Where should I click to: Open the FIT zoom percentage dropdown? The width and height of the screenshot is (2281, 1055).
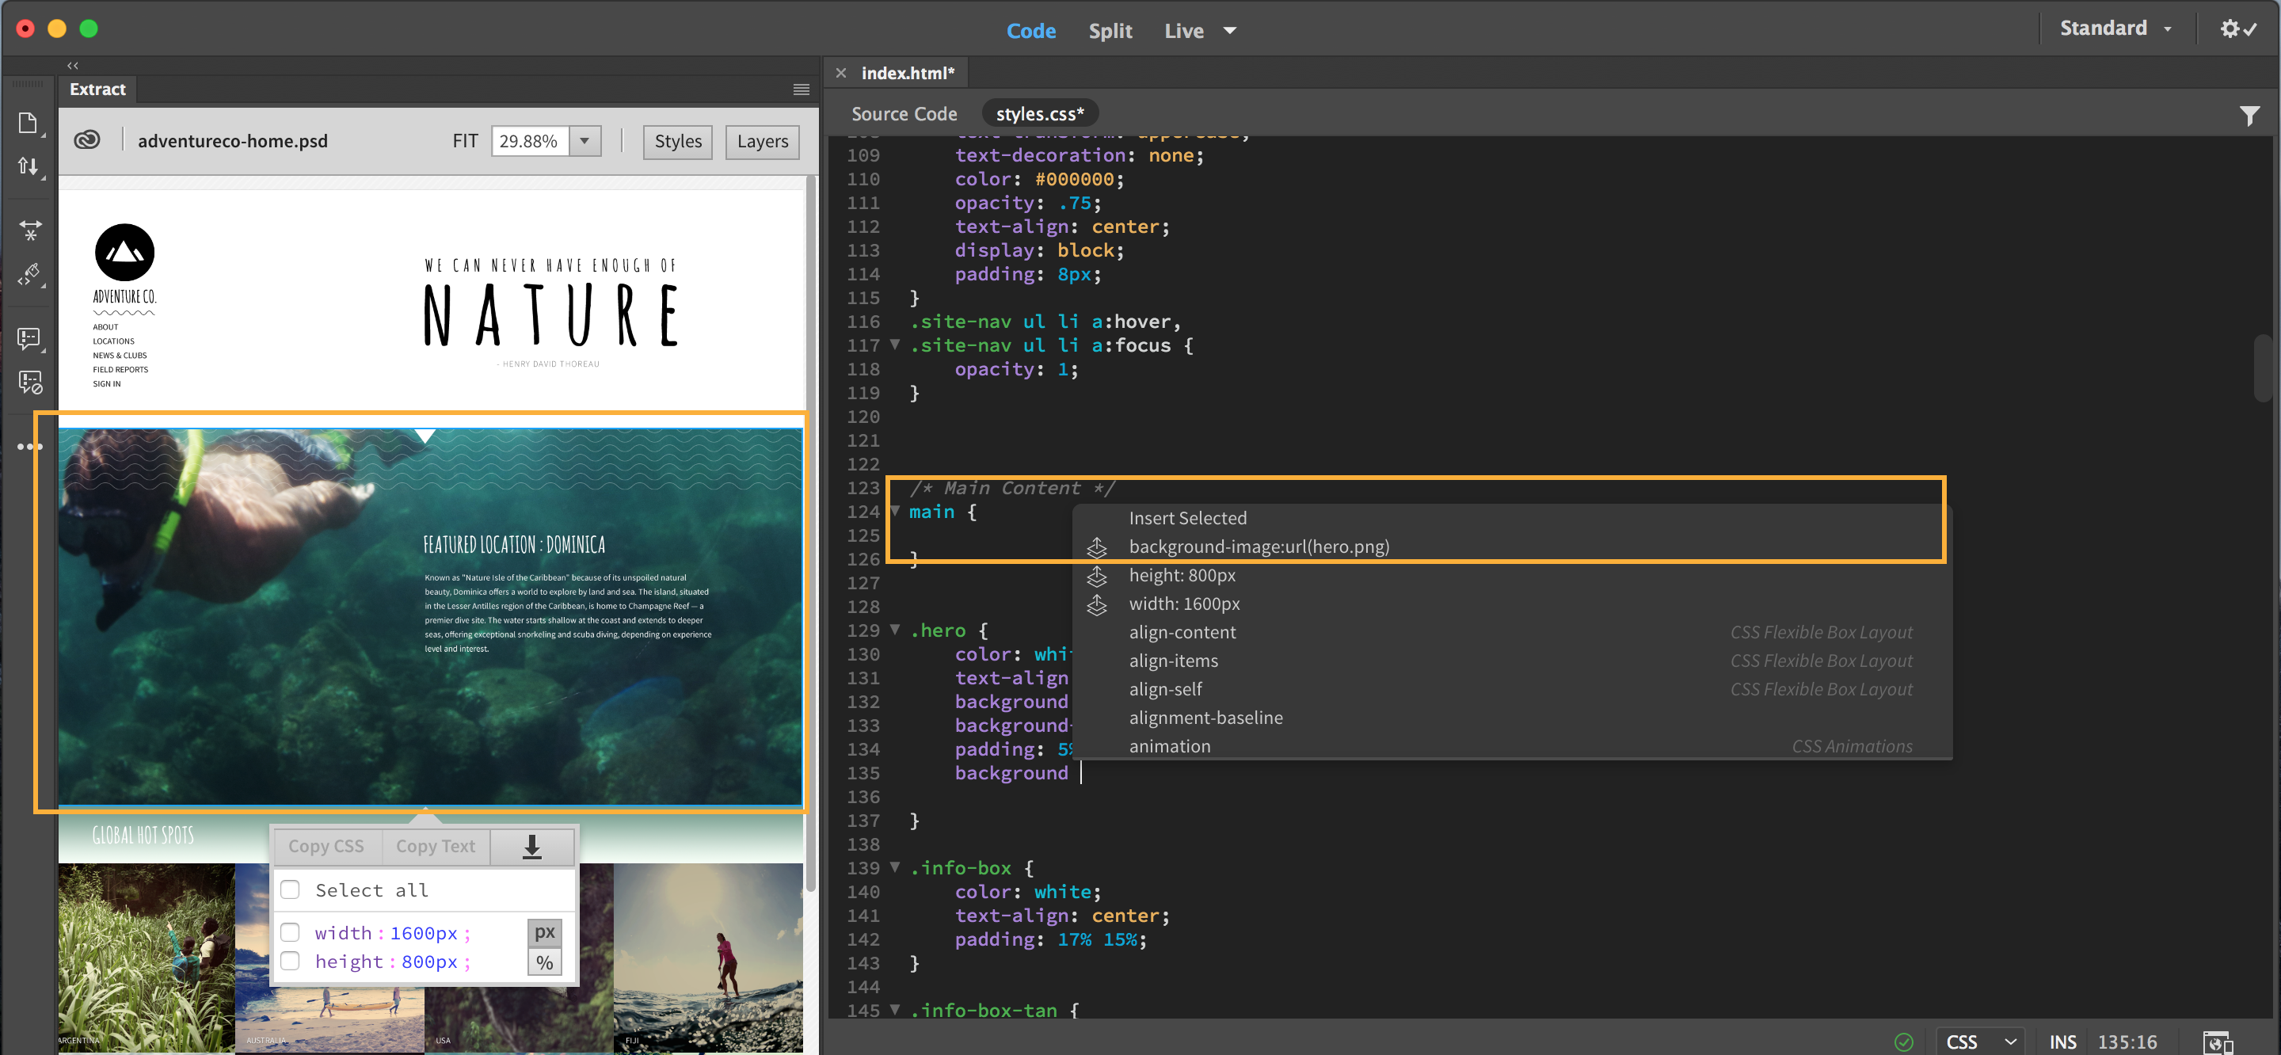click(584, 140)
